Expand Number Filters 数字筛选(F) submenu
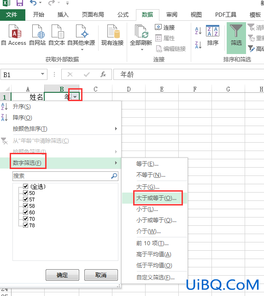This screenshot has width=264, height=296. [60, 163]
